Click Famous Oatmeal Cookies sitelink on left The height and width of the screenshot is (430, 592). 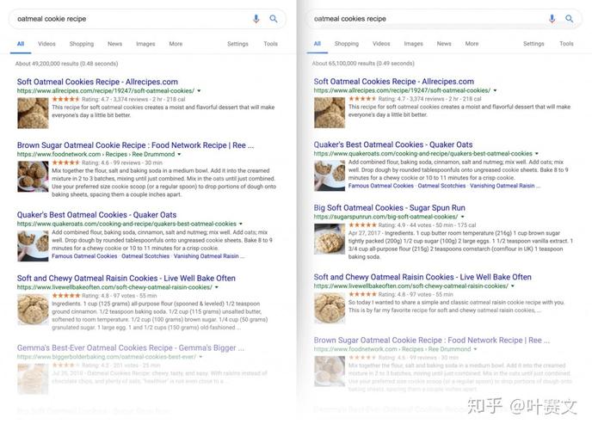click(84, 255)
